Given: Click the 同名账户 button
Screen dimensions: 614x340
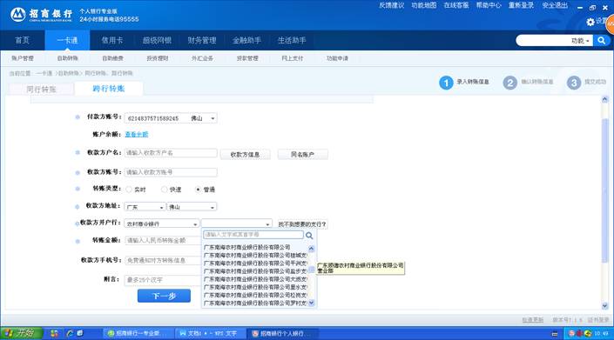Looking at the screenshot, I should click(302, 155).
